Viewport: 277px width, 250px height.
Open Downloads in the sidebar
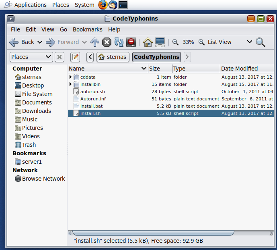pyautogui.click(x=33, y=111)
